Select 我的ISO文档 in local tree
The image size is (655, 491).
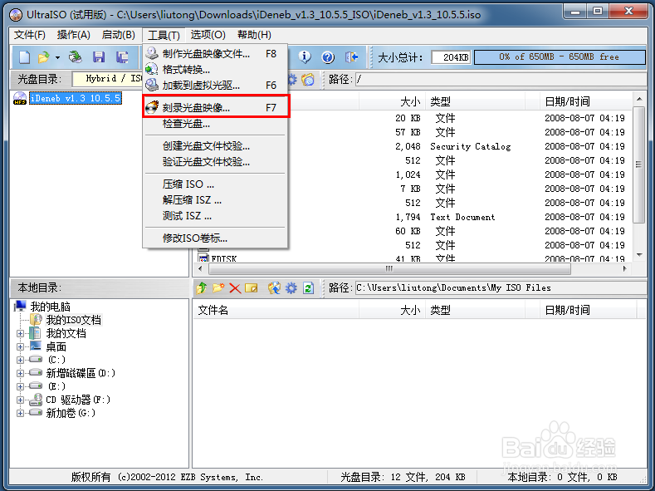pyautogui.click(x=74, y=320)
